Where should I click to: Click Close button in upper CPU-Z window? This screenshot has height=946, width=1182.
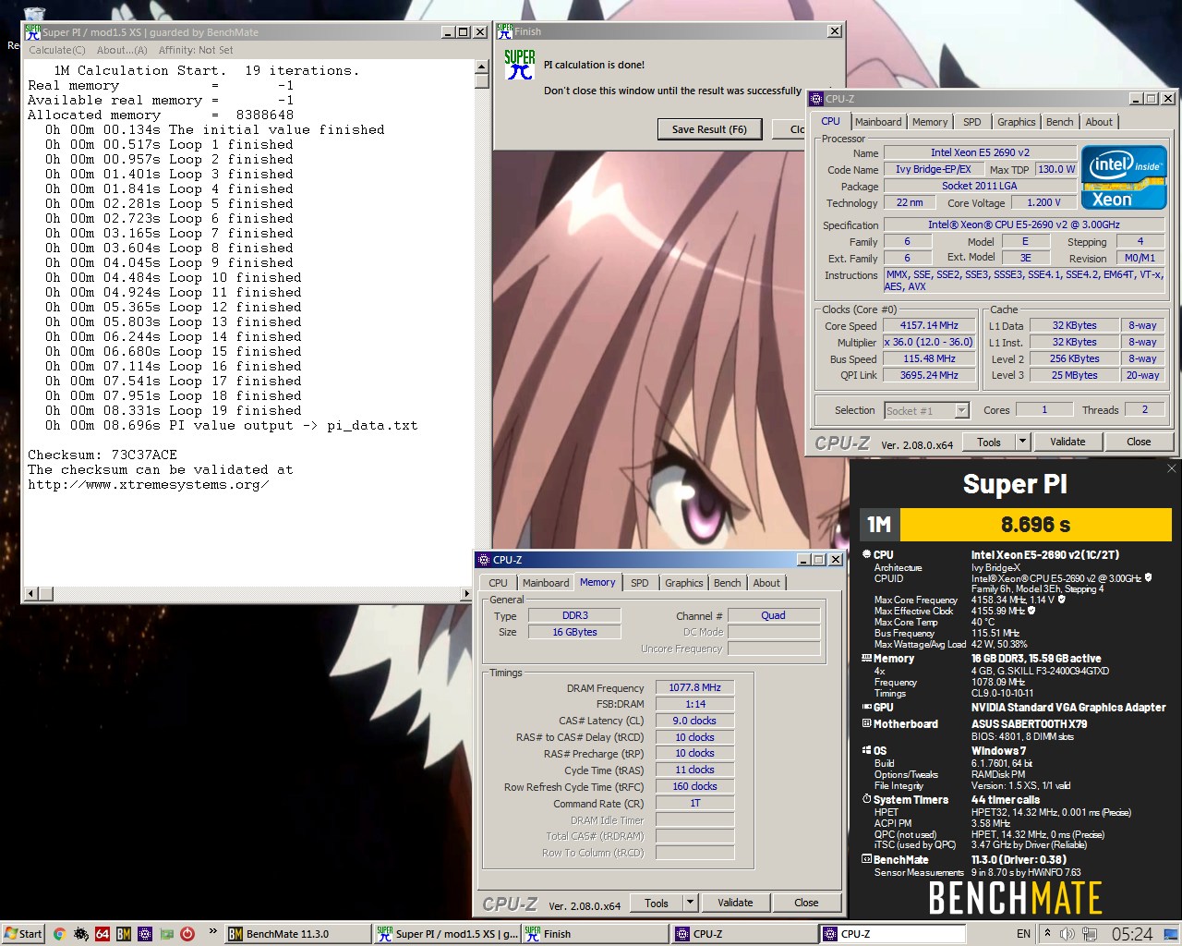point(1139,442)
